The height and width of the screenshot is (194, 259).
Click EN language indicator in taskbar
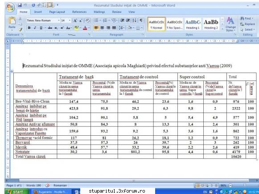point(205,192)
